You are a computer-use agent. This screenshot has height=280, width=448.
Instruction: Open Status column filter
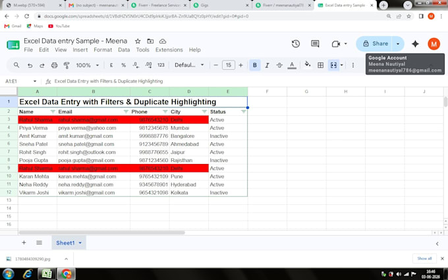tap(243, 111)
